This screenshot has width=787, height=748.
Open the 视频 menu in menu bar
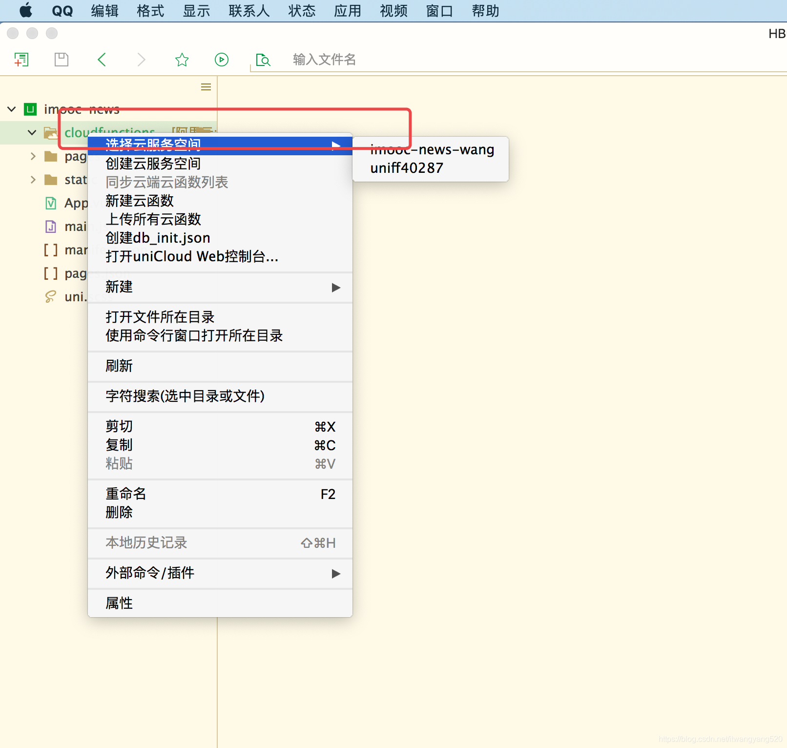[394, 11]
